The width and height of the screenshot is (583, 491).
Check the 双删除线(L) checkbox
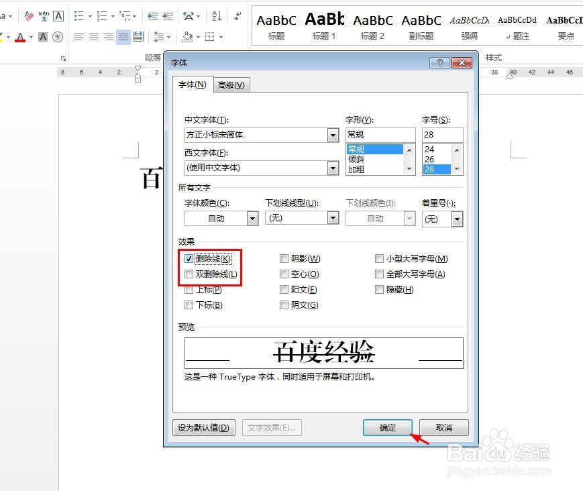click(189, 274)
